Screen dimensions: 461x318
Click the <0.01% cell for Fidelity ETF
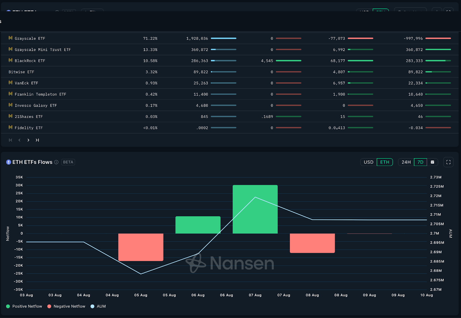pyautogui.click(x=150, y=128)
